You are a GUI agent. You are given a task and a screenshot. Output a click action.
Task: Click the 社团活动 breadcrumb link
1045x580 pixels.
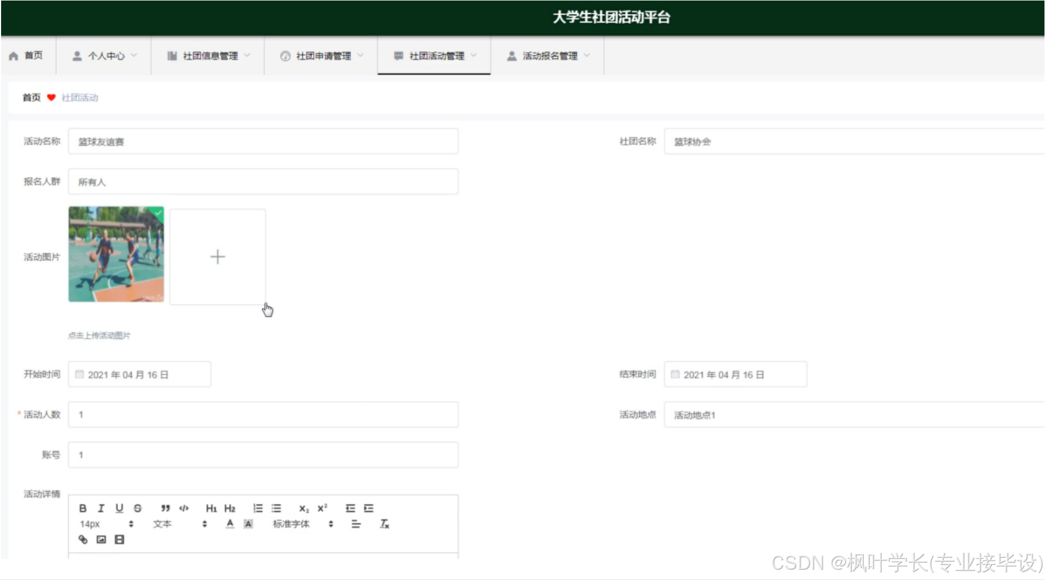point(80,97)
